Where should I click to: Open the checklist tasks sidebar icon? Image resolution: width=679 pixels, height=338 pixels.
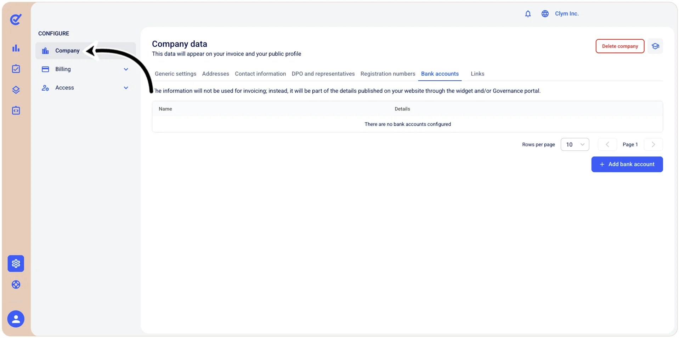[16, 69]
